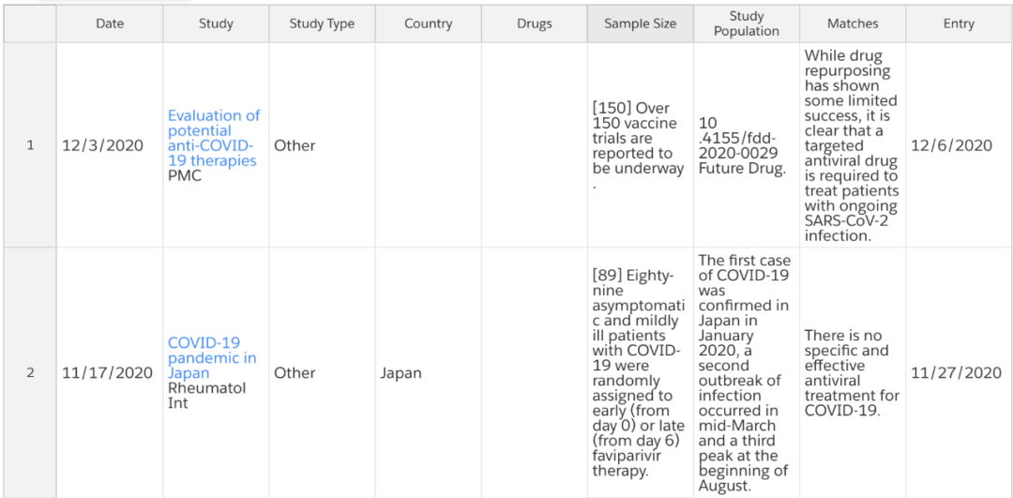Select row number 1
Viewport: 1013px width, 498px height.
pyautogui.click(x=30, y=145)
